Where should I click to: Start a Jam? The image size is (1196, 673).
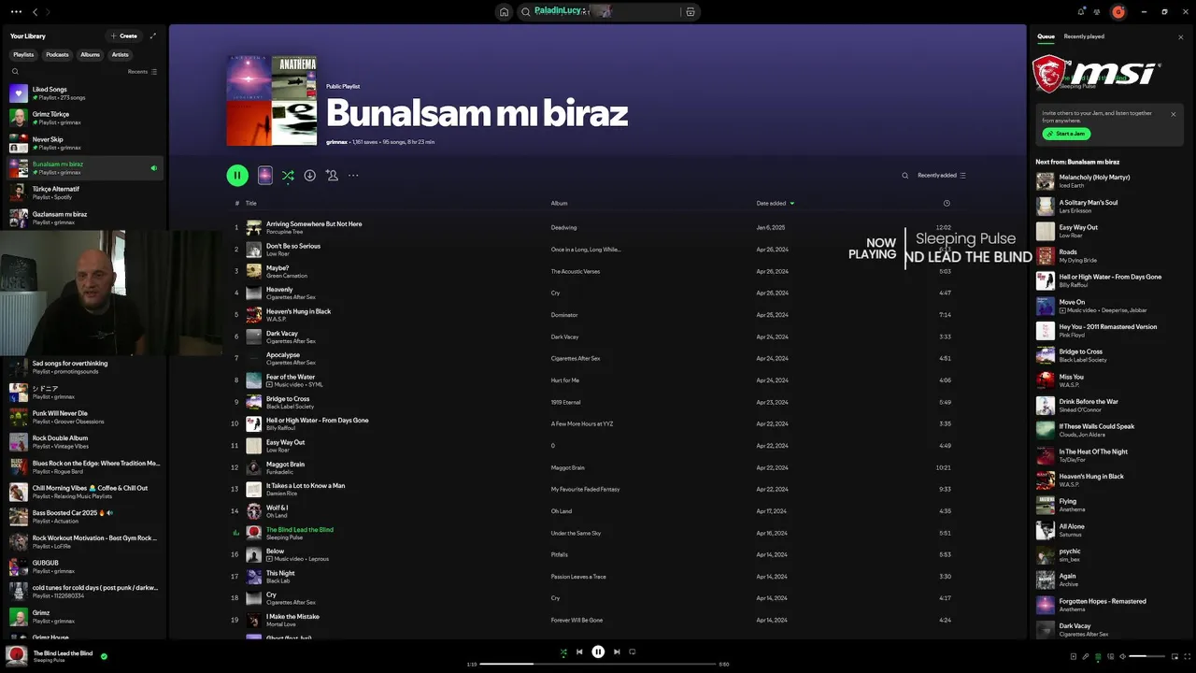pos(1066,134)
